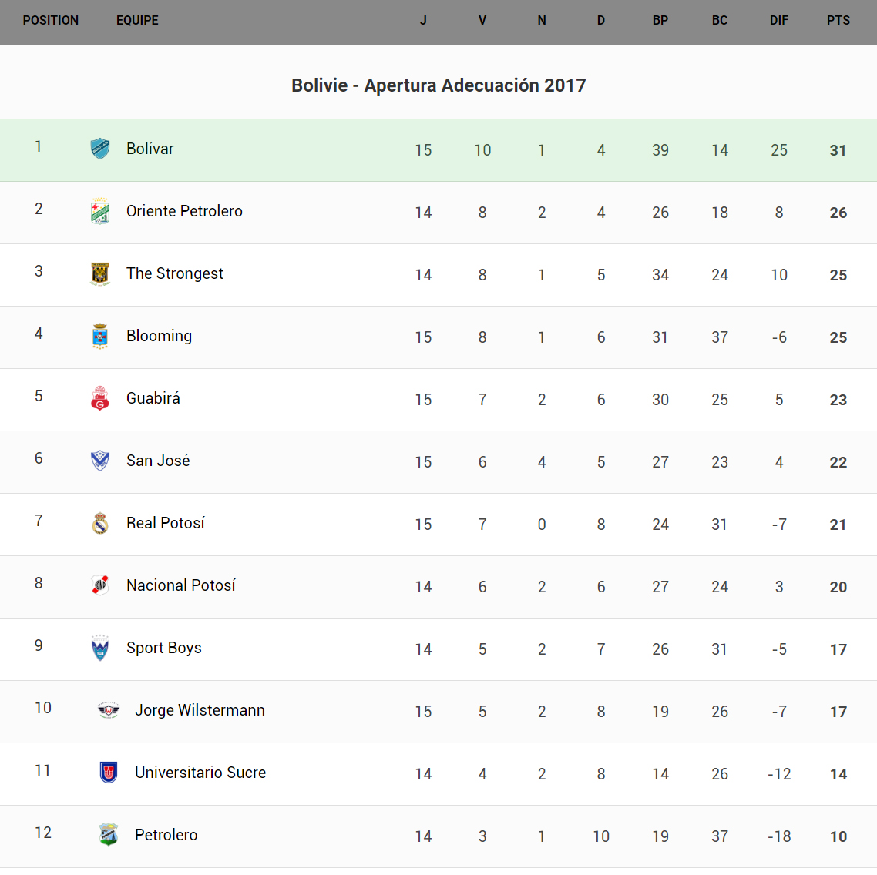877x875 pixels.
Task: Click the EQUIPE column header
Action: [137, 21]
